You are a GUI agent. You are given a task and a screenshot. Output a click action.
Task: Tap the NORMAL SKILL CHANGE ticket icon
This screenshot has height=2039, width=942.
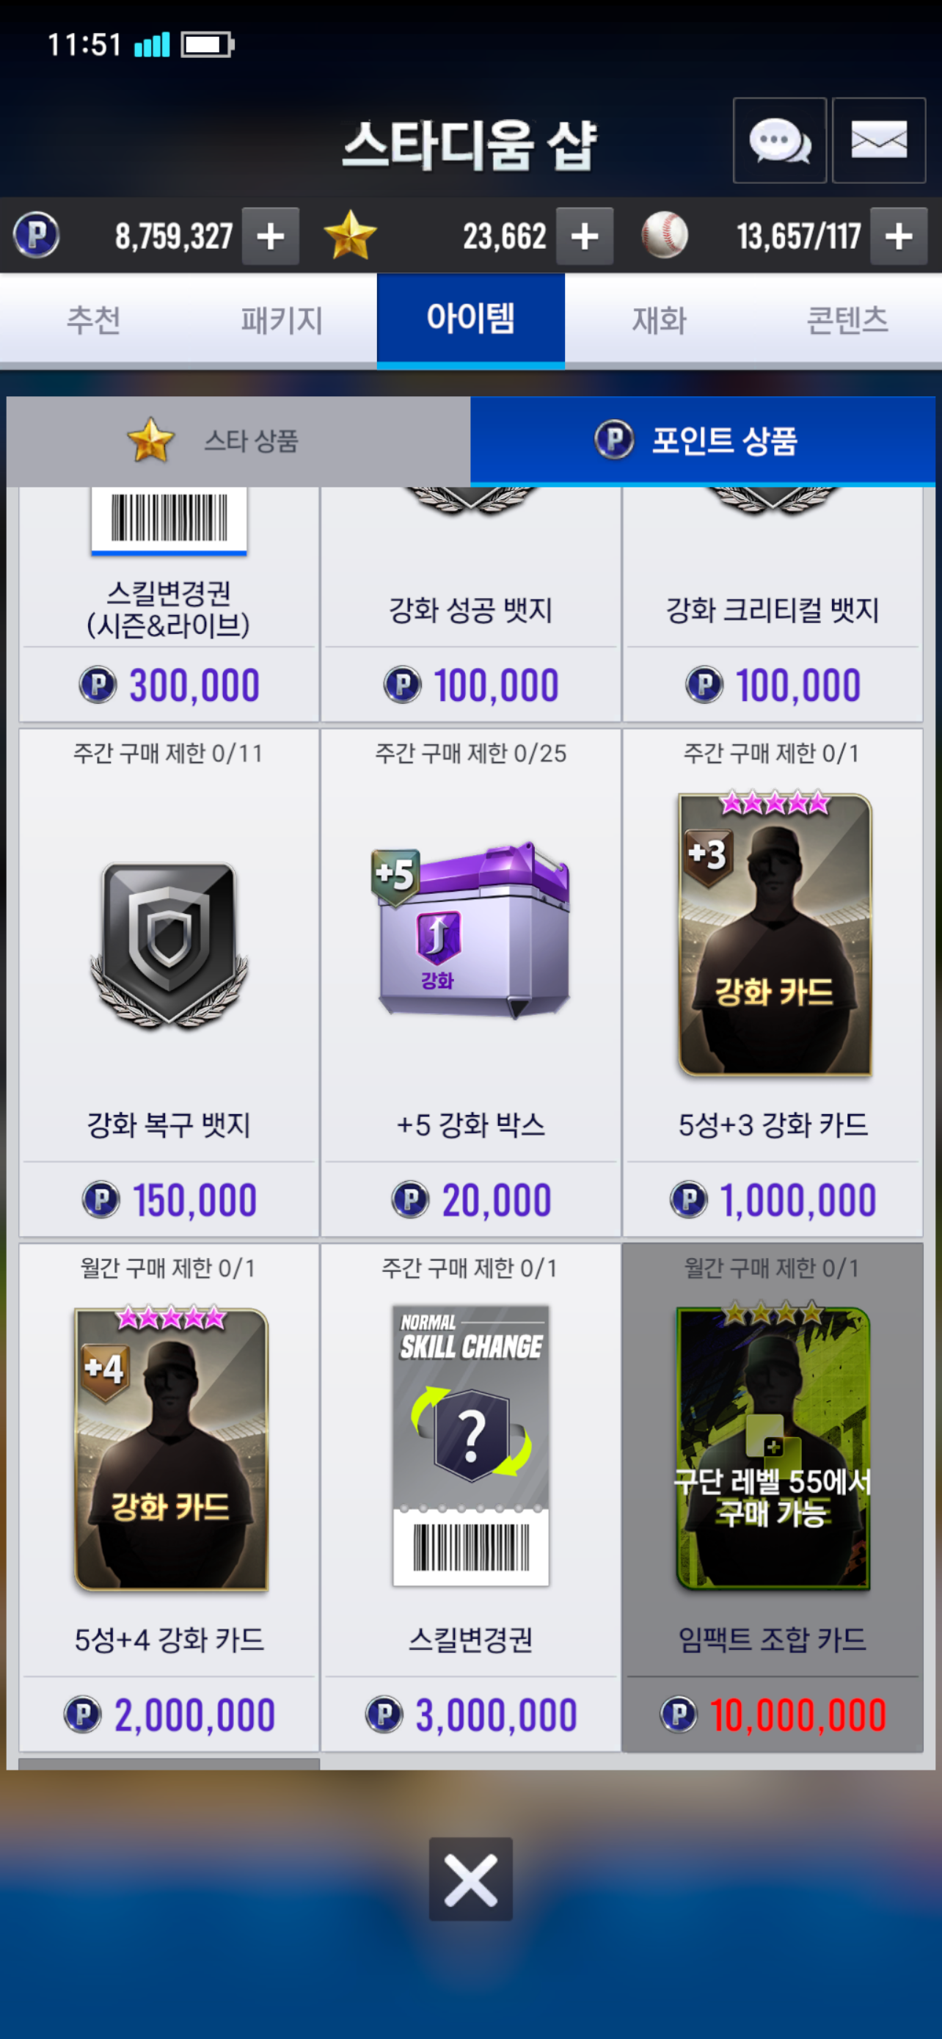point(470,1445)
